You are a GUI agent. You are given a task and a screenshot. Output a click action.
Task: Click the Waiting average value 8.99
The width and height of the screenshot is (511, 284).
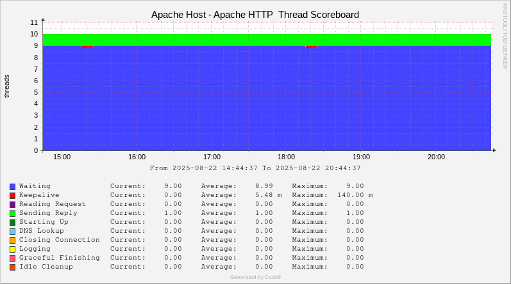coord(264,186)
